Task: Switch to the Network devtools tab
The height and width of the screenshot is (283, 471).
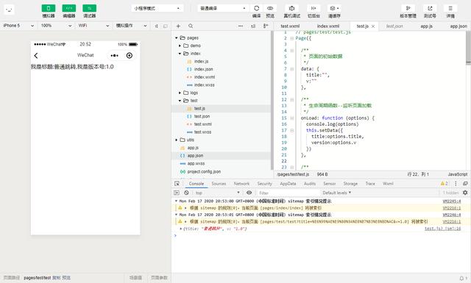Action: pos(241,184)
